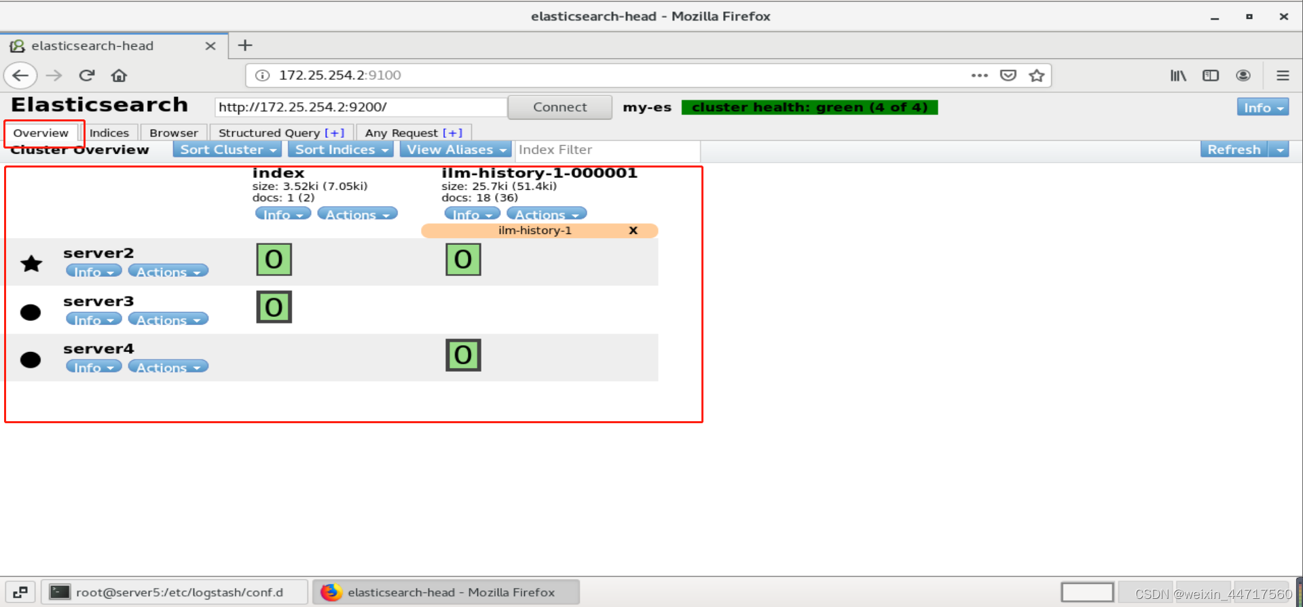Click the node circle icon for server4
Viewport: 1303px width, 607px height.
(31, 359)
